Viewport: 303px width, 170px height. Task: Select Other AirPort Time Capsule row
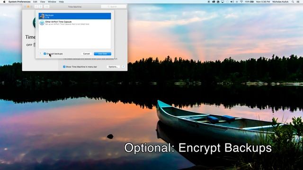pos(75,23)
